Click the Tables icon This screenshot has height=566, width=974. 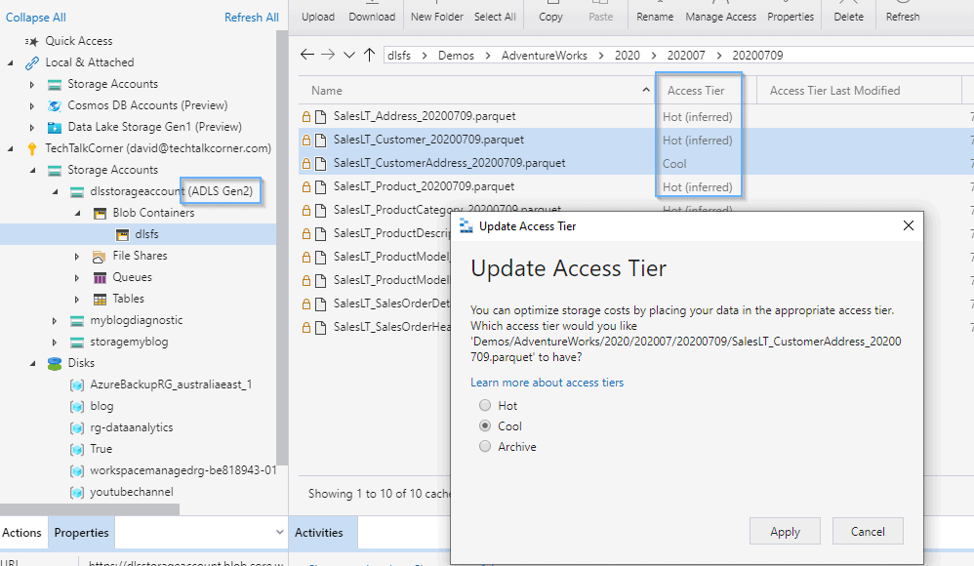(100, 300)
